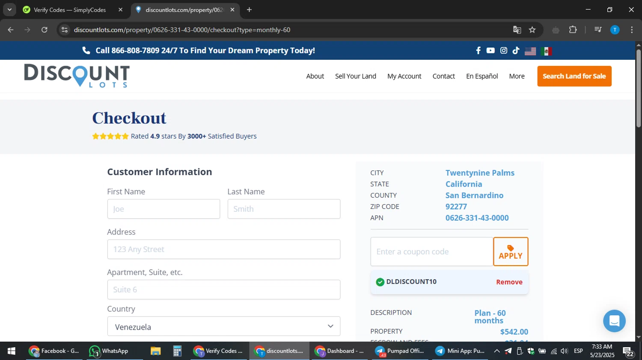The image size is (642, 360).
Task: Click the coupon code input field
Action: pos(432,252)
